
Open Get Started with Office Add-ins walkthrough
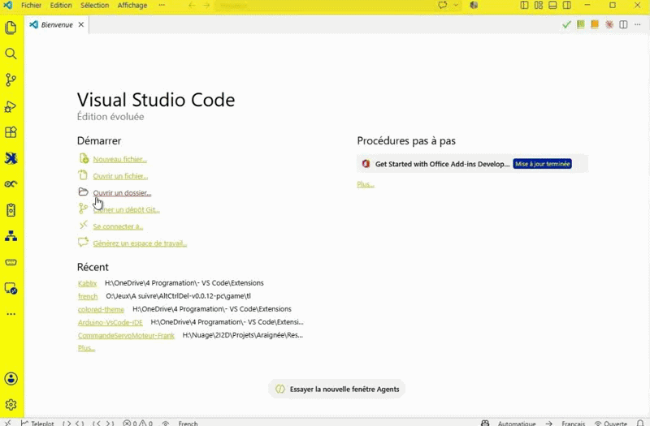472,164
